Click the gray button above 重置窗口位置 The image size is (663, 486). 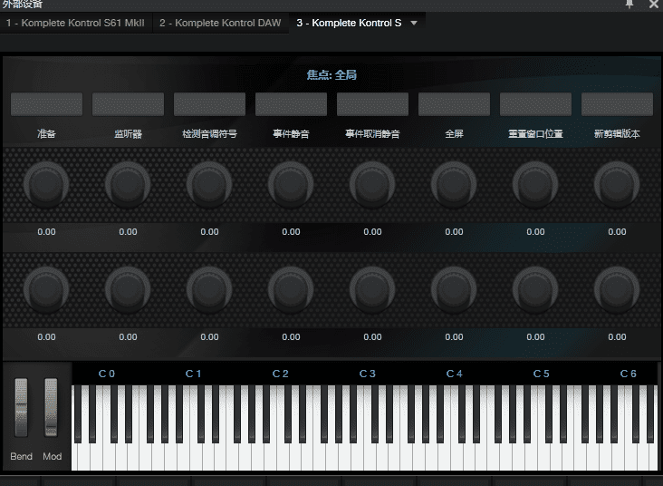click(x=535, y=104)
